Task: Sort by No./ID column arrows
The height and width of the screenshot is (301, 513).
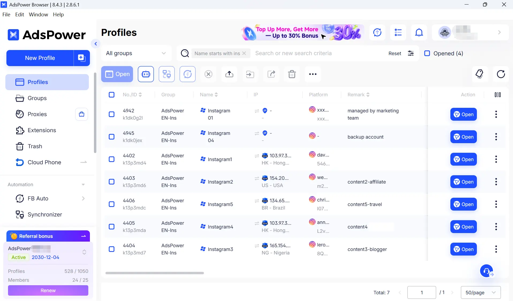Action: click(140, 95)
